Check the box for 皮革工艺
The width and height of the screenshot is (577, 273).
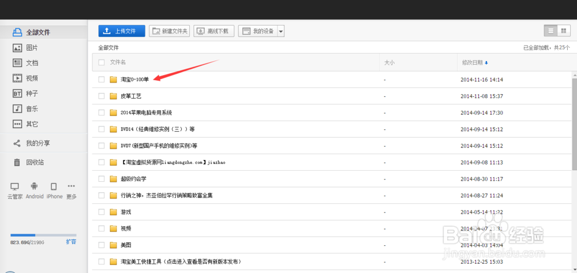click(x=102, y=96)
